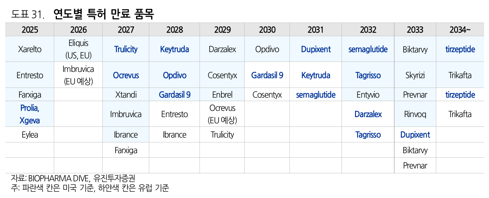Click the 2025 column header
Viewport: 489px width, 198px height.
pos(30,30)
